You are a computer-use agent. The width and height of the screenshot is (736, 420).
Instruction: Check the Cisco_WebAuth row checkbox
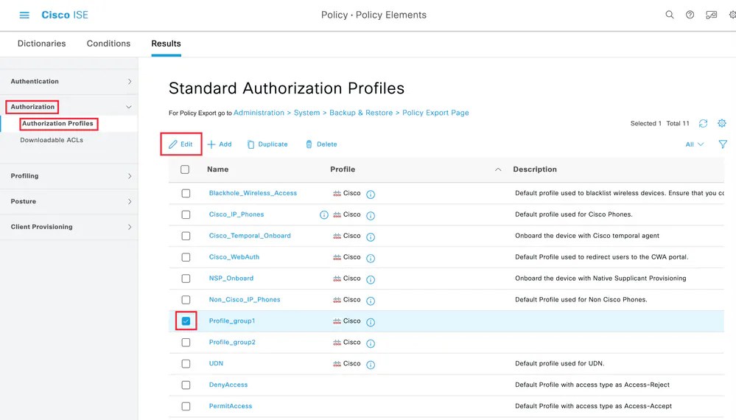click(x=186, y=257)
